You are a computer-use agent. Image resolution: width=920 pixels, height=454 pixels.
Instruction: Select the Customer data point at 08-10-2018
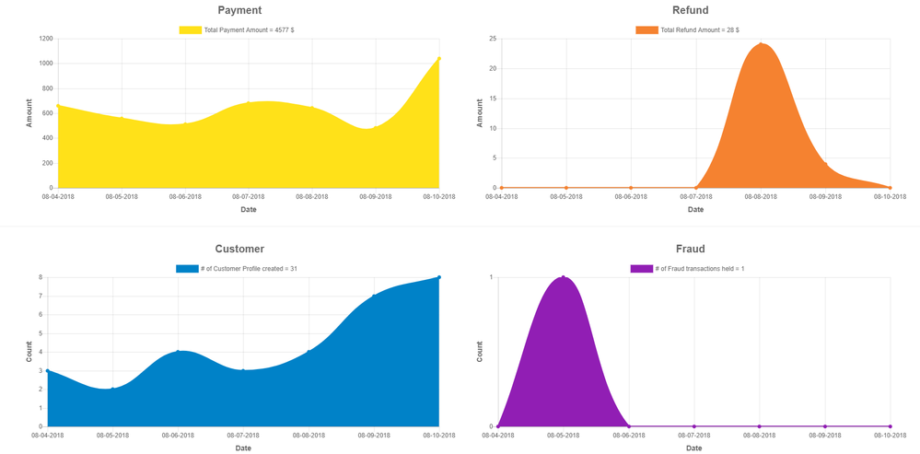pyautogui.click(x=439, y=277)
